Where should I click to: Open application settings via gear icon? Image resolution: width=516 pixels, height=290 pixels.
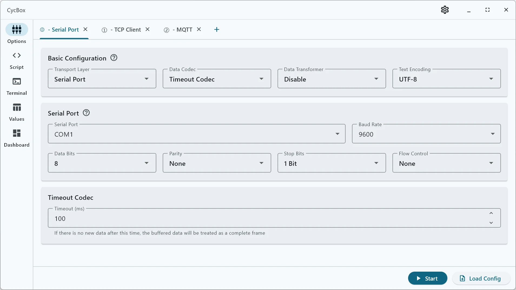point(445,10)
